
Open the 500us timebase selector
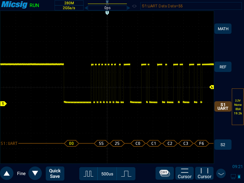pos(107,174)
